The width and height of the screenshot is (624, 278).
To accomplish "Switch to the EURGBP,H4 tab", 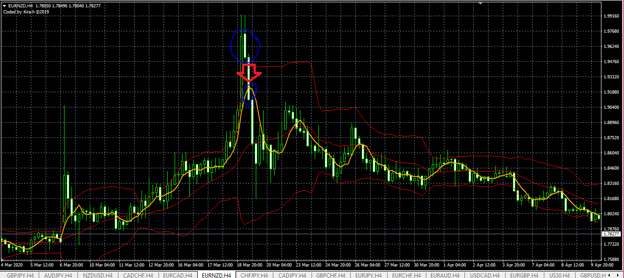I will [524, 275].
